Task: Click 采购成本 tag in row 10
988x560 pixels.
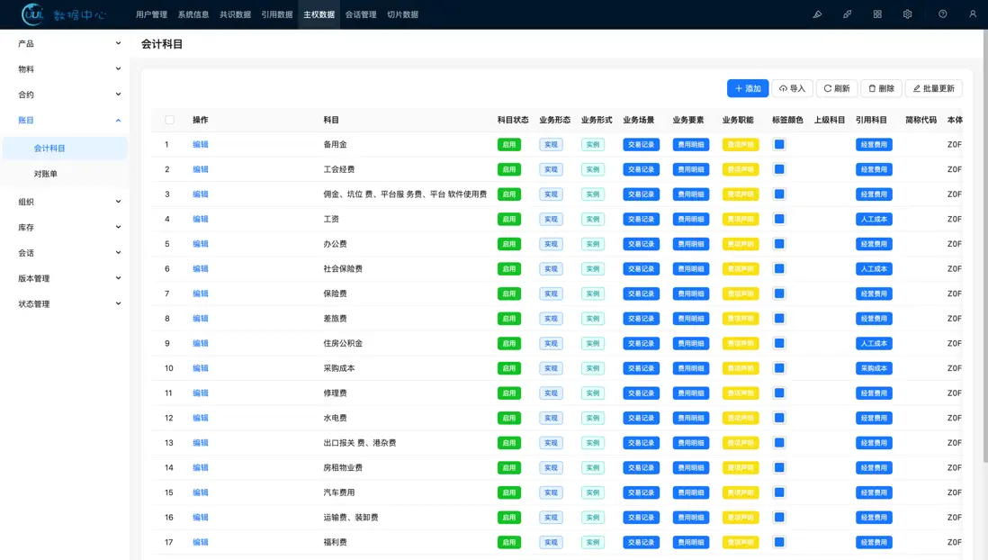Action: 874,368
